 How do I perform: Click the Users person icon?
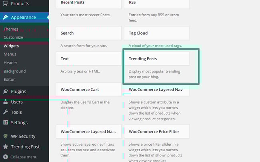5,102
